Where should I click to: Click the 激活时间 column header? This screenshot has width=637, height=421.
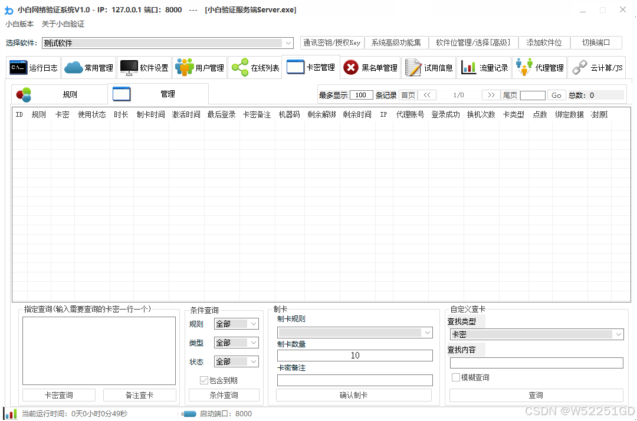186,114
